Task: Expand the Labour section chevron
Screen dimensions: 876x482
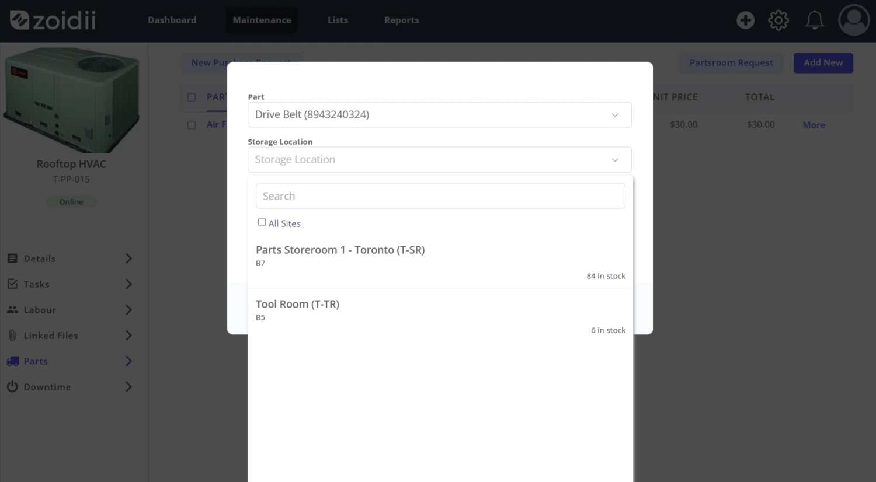Action: [129, 310]
